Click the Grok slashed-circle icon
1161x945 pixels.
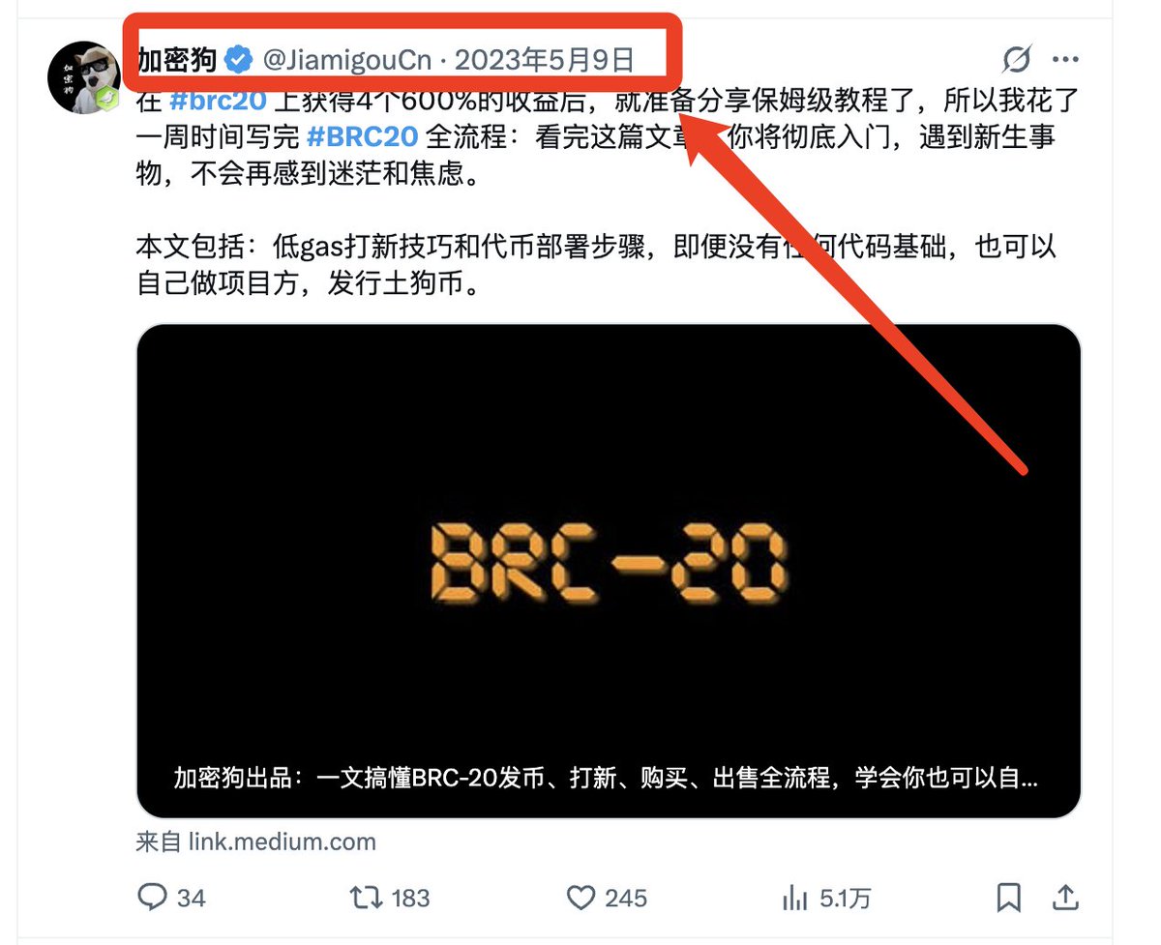pos(1017,60)
